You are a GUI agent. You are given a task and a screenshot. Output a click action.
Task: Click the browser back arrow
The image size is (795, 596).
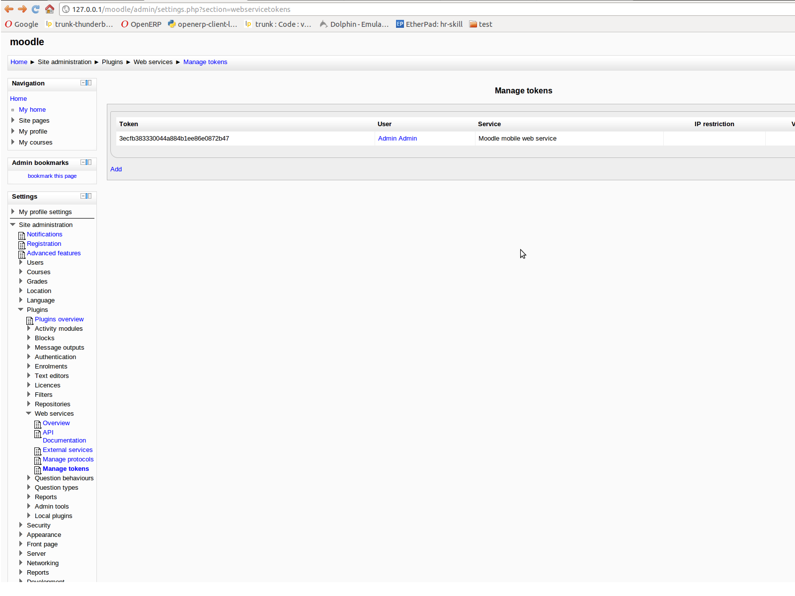point(9,9)
